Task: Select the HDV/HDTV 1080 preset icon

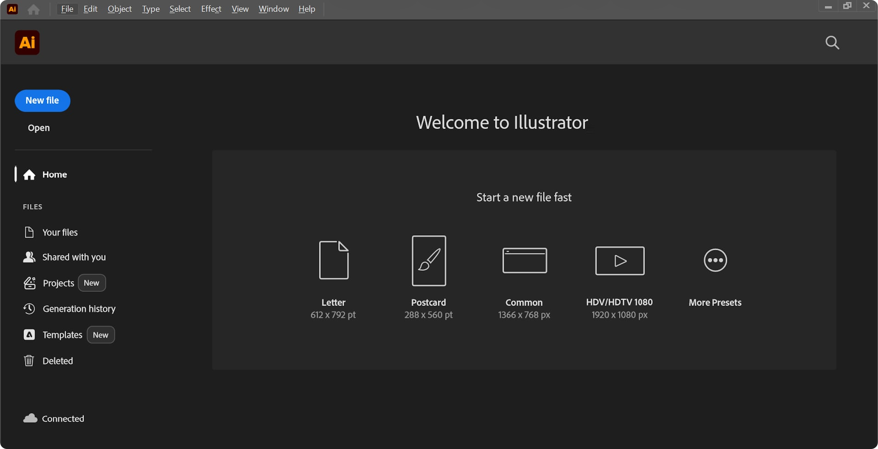Action: pos(620,261)
